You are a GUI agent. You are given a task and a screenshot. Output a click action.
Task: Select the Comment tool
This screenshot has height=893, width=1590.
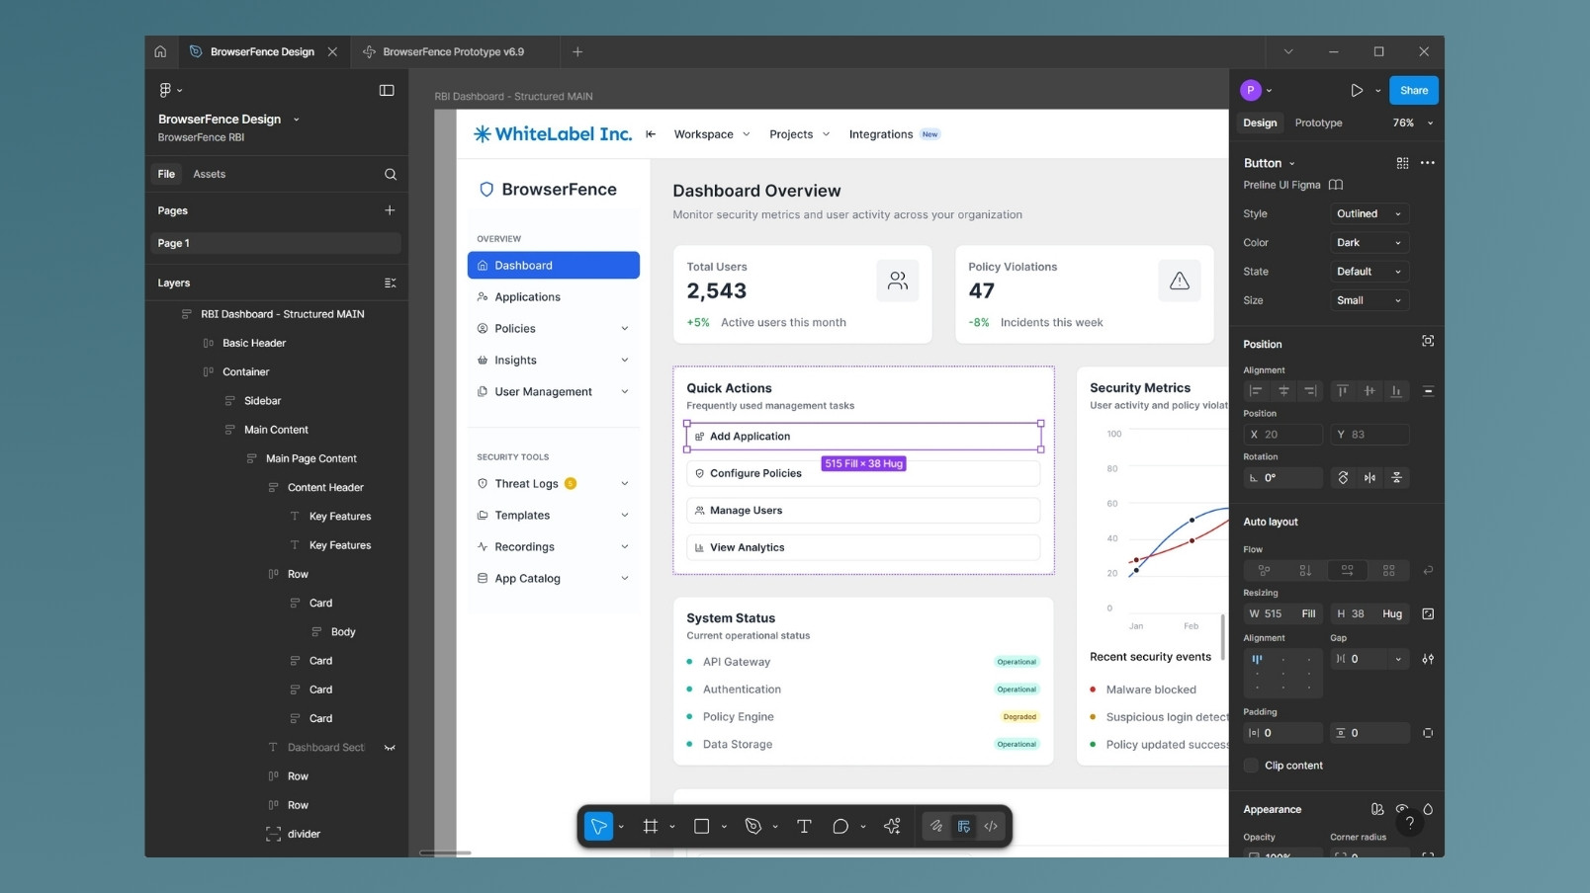[840, 826]
